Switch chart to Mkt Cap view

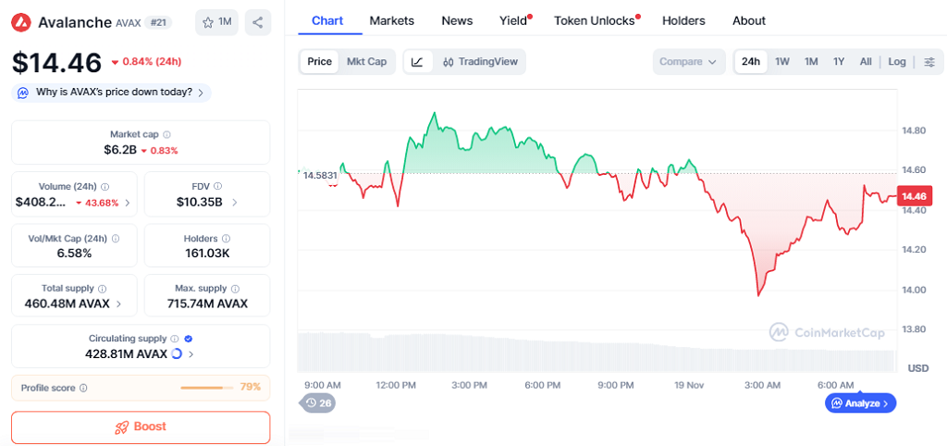pos(366,62)
